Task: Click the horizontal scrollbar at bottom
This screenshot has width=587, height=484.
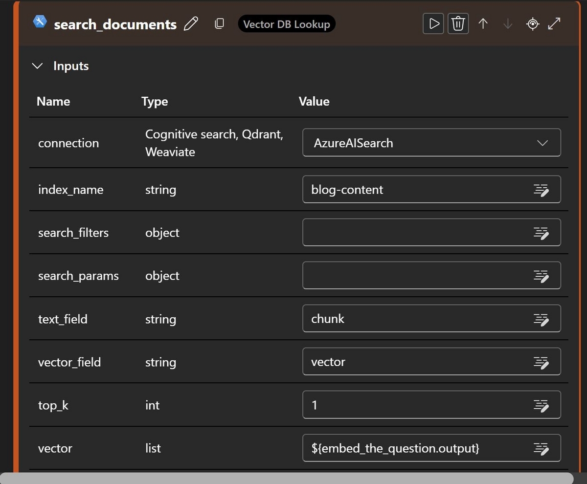Action: pyautogui.click(x=286, y=478)
